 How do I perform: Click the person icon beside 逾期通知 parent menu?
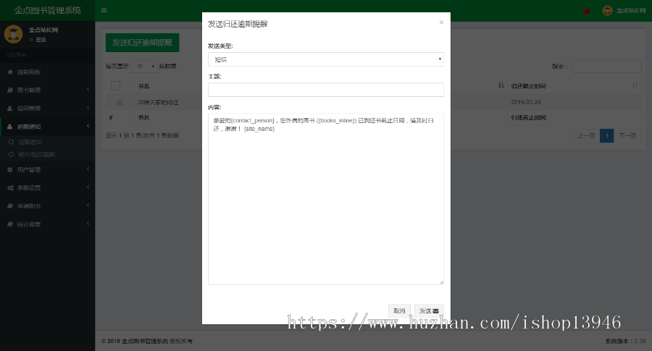pos(10,126)
